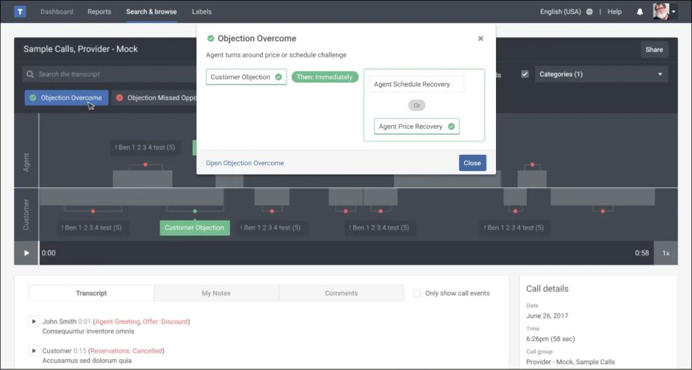Click the user avatar profile picture
This screenshot has height=370, width=692.
tap(661, 11)
